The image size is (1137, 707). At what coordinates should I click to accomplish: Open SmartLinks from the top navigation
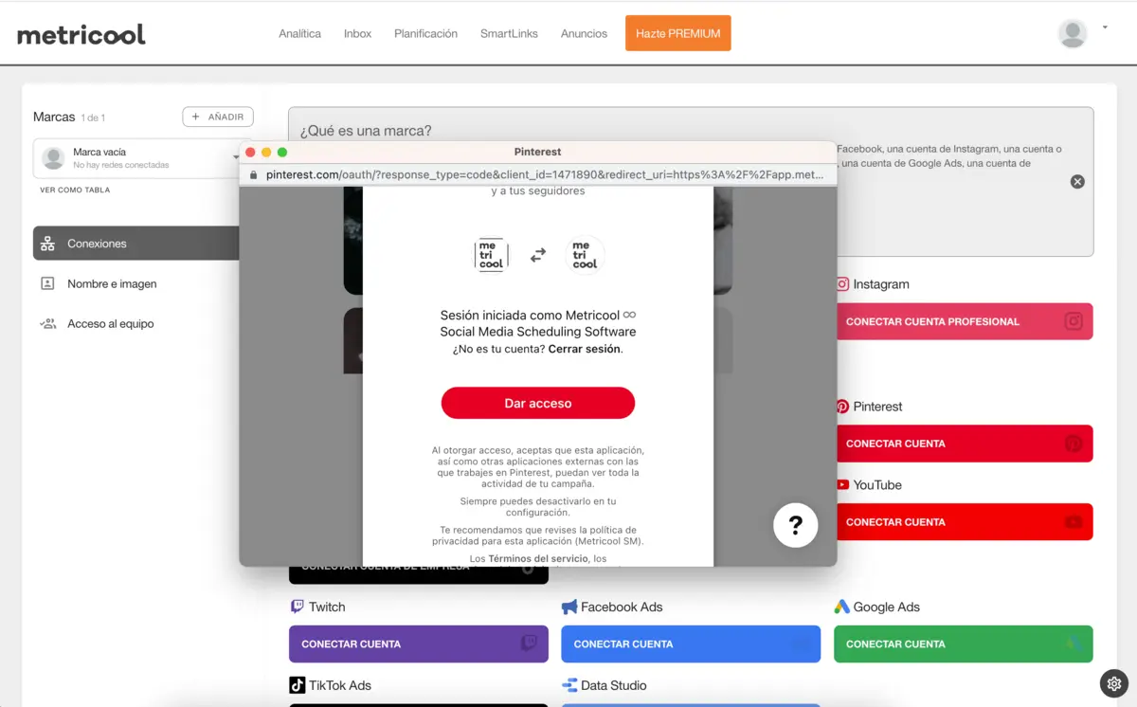[509, 33]
